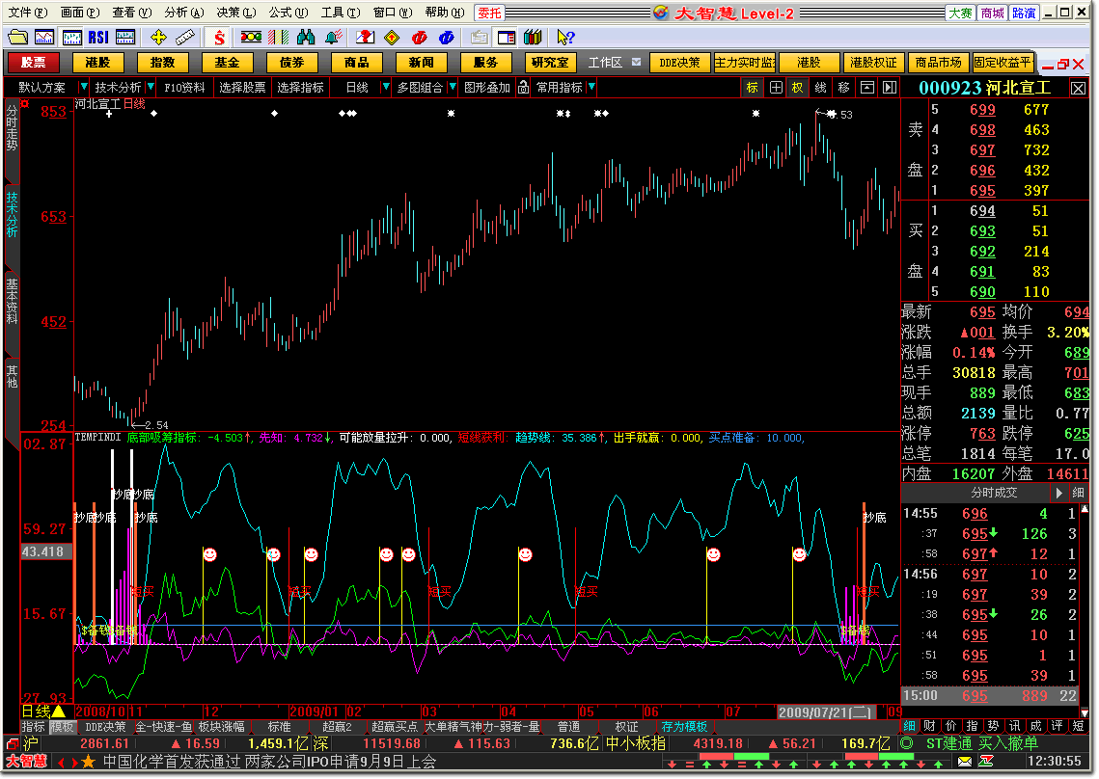The height and width of the screenshot is (779, 1099).
Task: Click the alarm bell alert icon
Action: pos(334,38)
